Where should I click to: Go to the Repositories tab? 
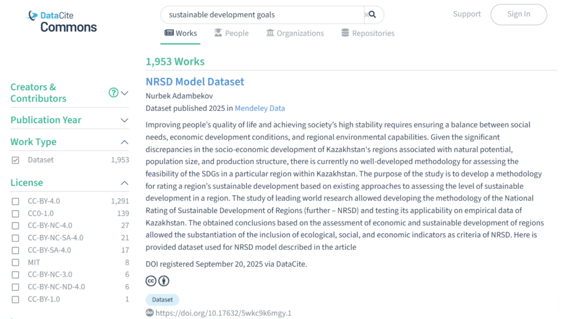pyautogui.click(x=368, y=33)
